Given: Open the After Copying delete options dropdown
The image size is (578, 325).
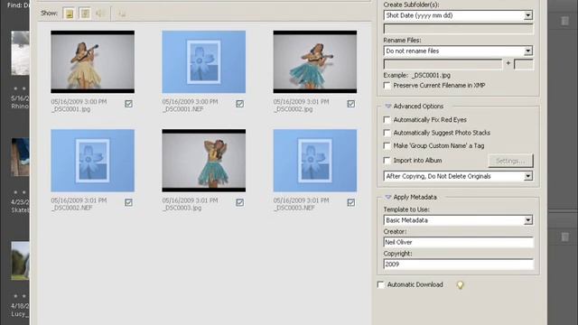Looking at the screenshot, I should pos(528,176).
